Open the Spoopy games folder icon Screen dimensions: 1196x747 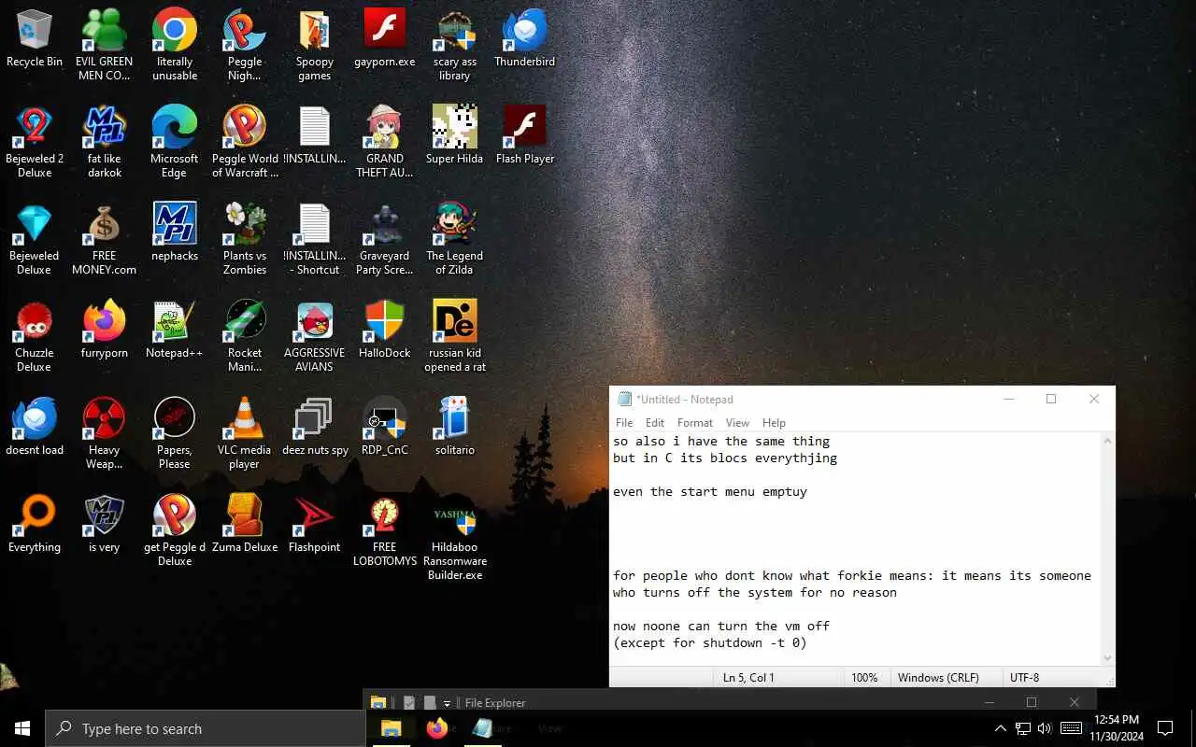(315, 45)
